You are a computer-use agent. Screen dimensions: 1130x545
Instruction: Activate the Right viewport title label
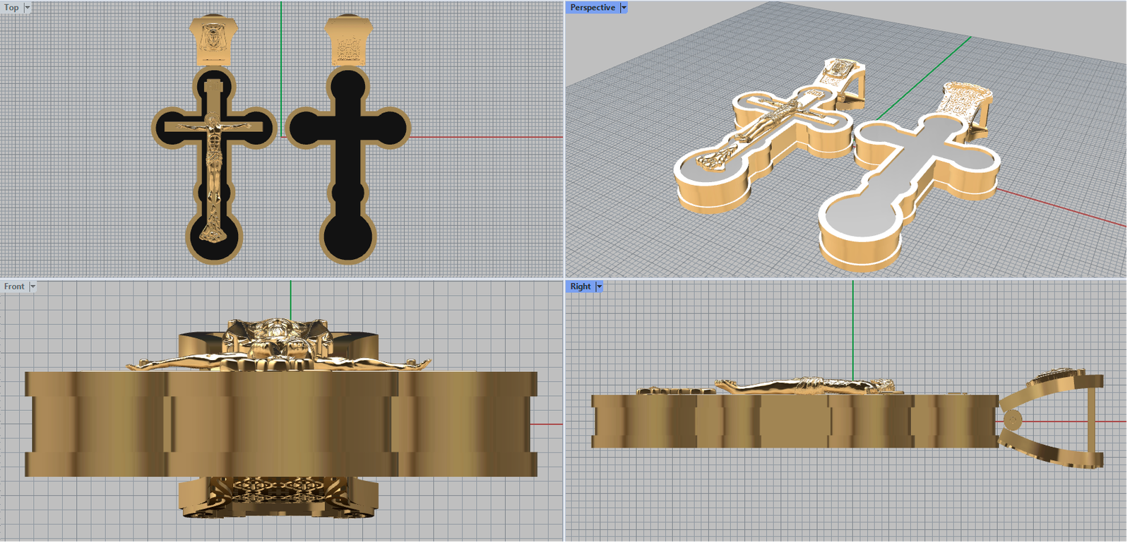point(581,287)
